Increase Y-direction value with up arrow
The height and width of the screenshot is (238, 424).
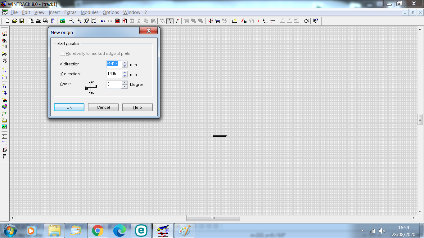tap(125, 72)
